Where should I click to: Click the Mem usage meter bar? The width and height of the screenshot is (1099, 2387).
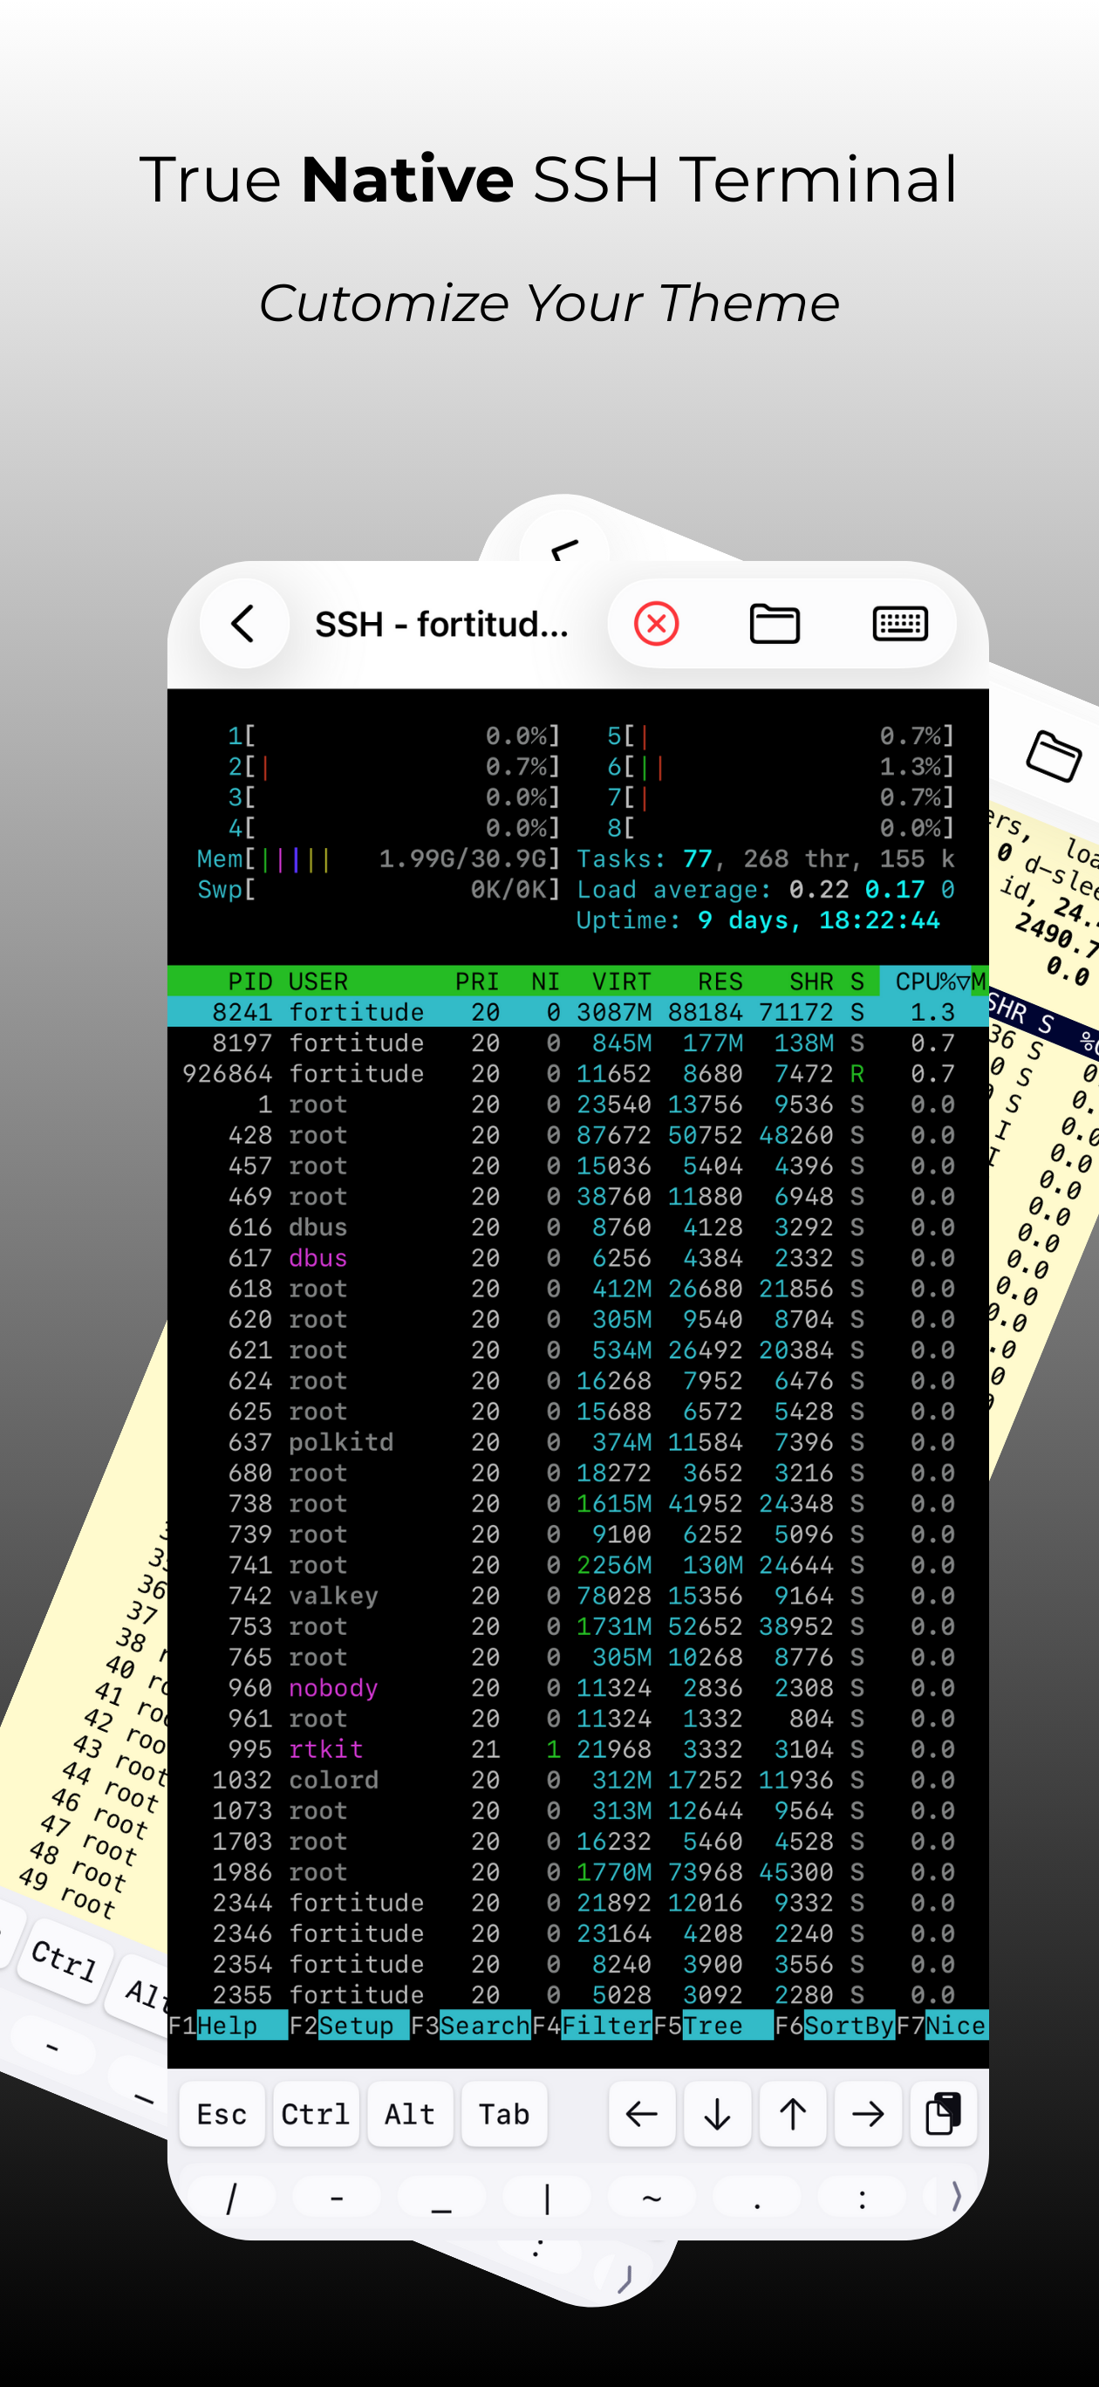pyautogui.click(x=379, y=859)
